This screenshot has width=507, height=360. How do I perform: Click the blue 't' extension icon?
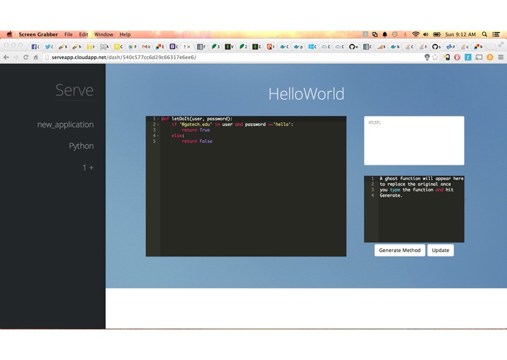click(468, 57)
